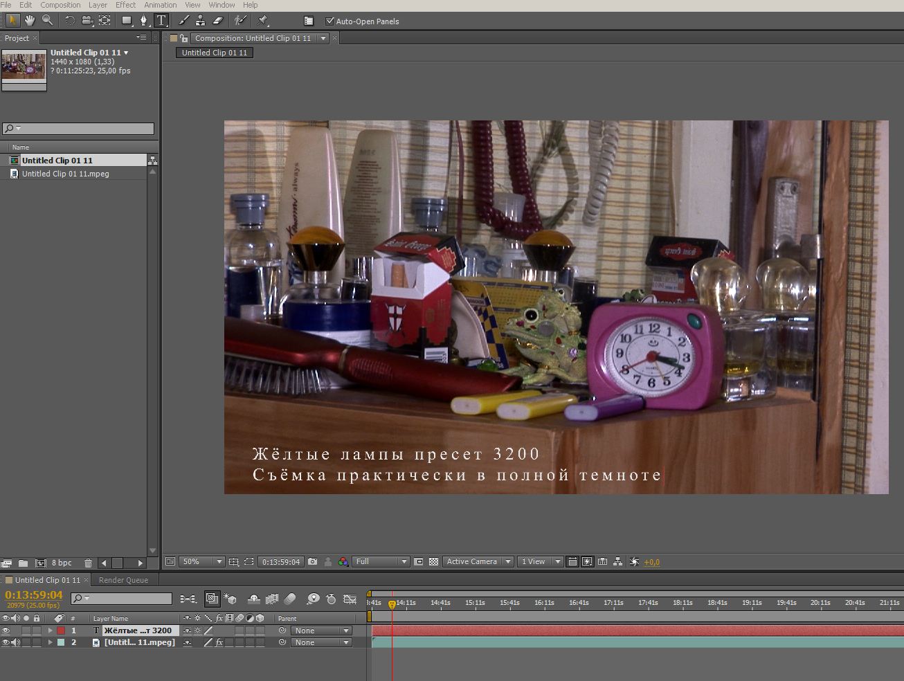Select the Zoom magnifier tool
The height and width of the screenshot is (681, 904).
tap(47, 21)
